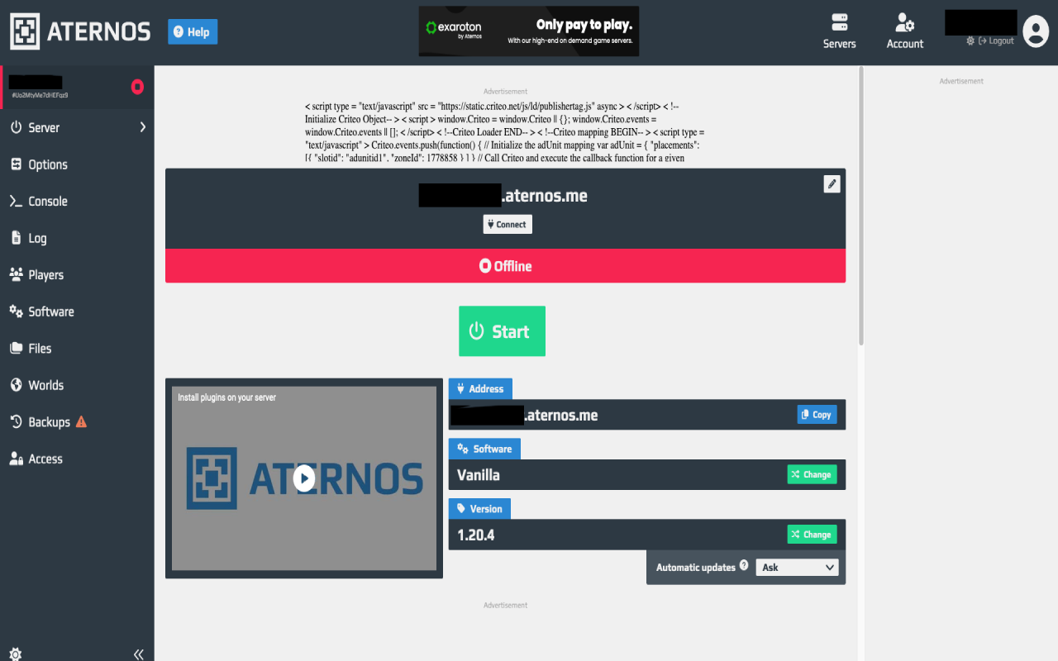Image resolution: width=1058 pixels, height=661 pixels.
Task: Click the Files folder icon
Action: 16,348
